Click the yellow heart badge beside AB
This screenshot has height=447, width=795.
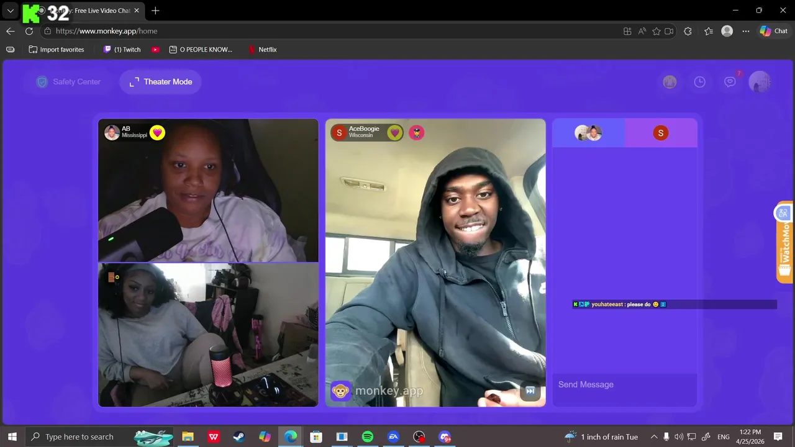(157, 132)
